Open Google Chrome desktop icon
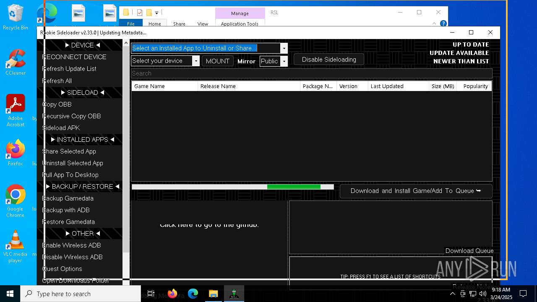The width and height of the screenshot is (537, 302). point(16,201)
